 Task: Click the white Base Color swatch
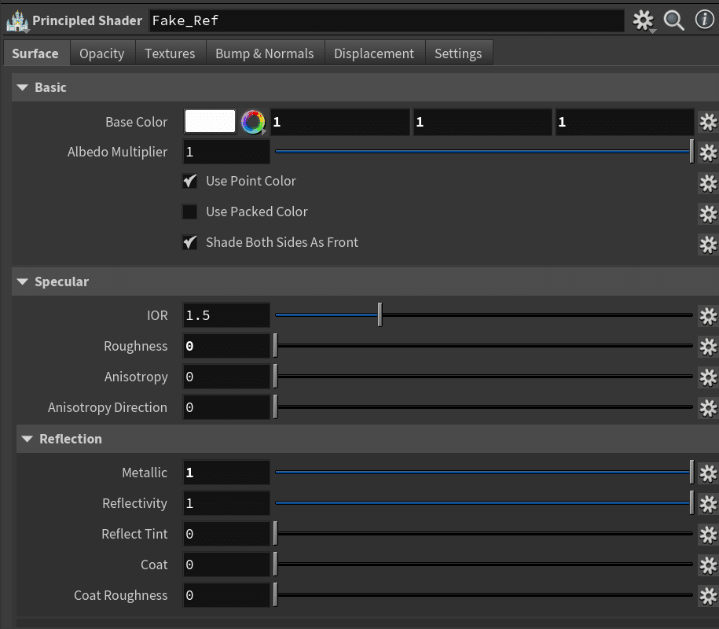[210, 122]
